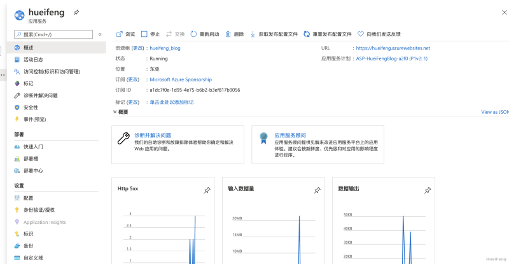Click the 备份 backup cloud icon
509x264 pixels.
(17, 246)
